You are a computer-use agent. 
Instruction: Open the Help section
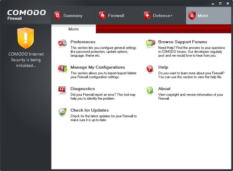tap(163, 67)
